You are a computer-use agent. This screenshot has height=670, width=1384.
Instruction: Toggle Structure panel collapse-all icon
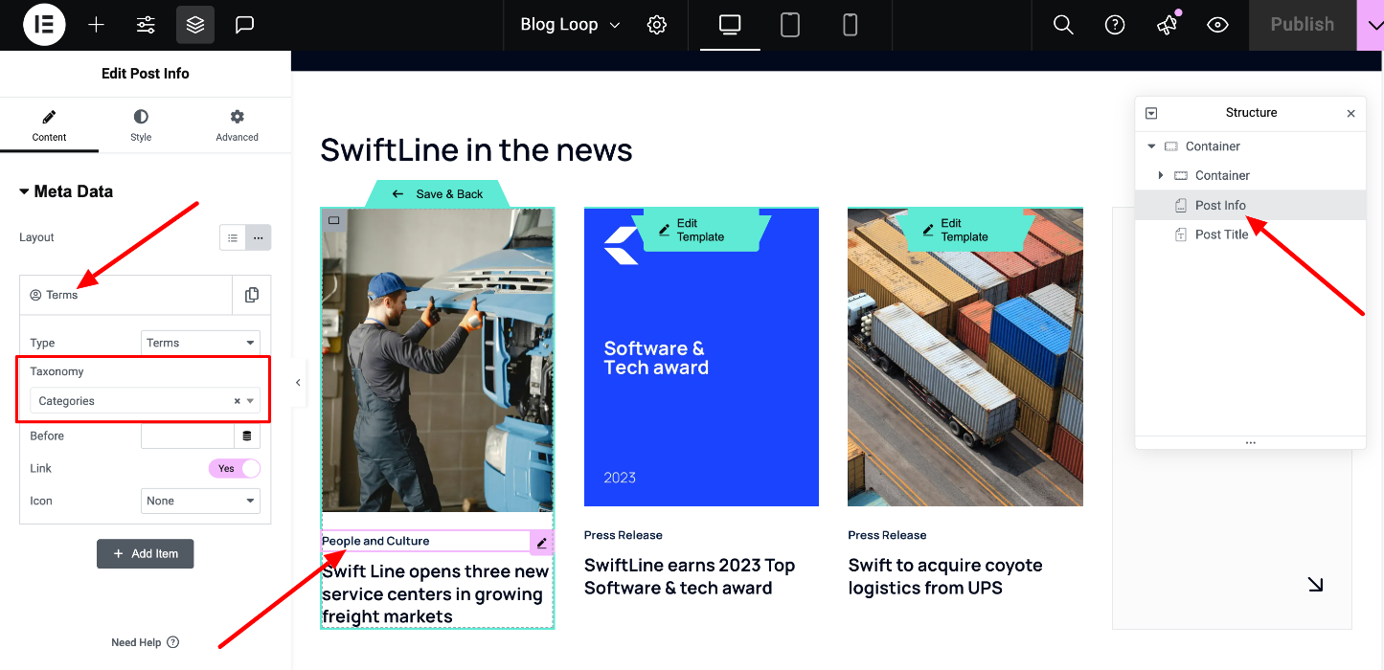[1151, 113]
